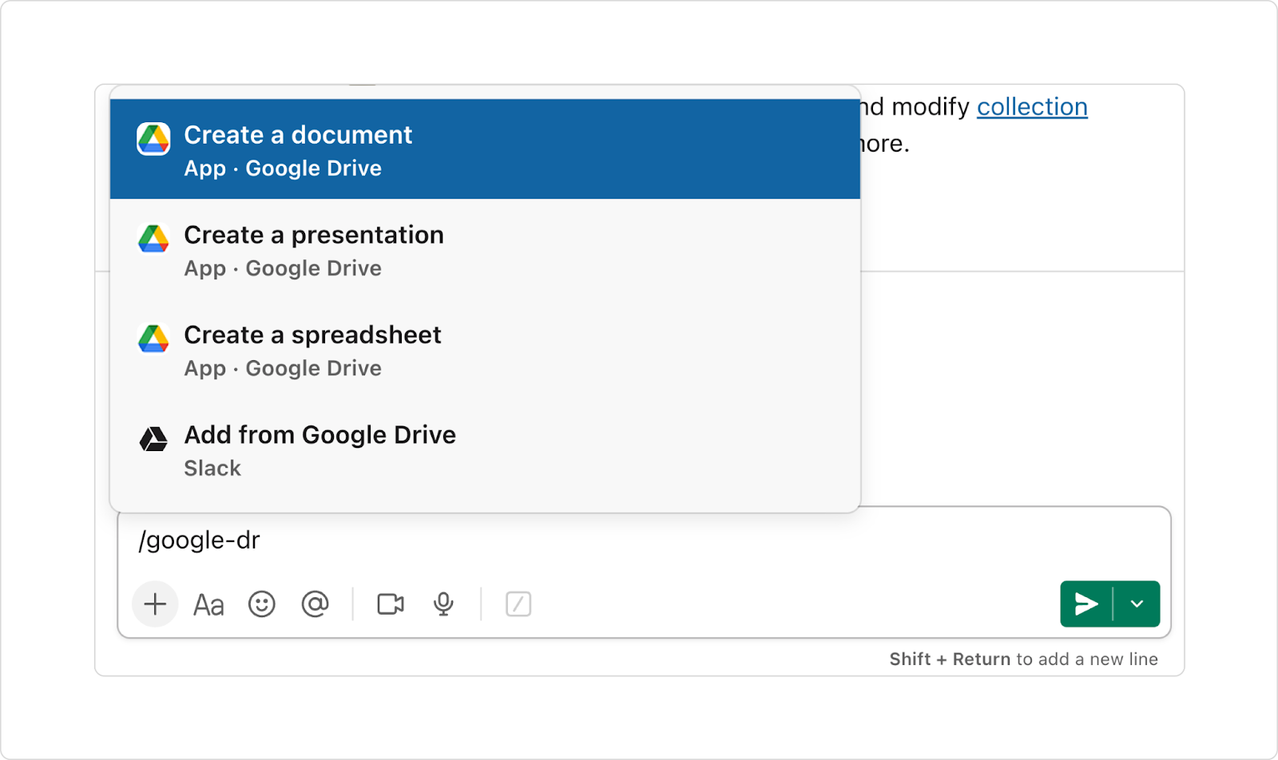Toggle the Aa text formatting toolbar
The height and width of the screenshot is (760, 1278).
click(x=208, y=604)
